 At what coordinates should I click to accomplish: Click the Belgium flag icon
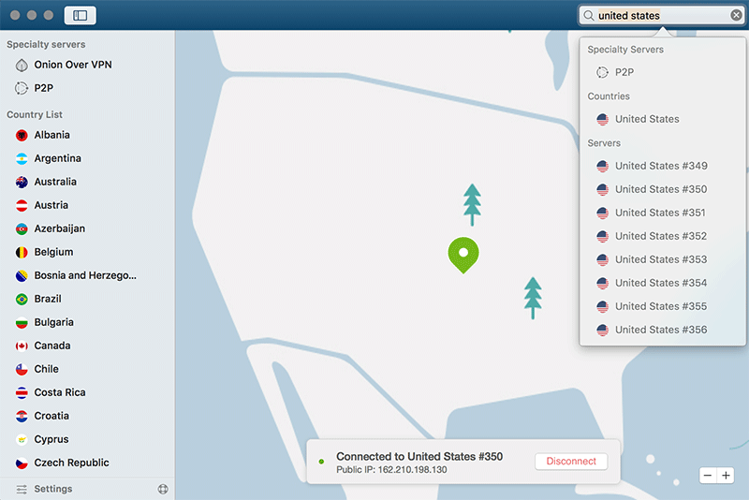[x=22, y=252]
